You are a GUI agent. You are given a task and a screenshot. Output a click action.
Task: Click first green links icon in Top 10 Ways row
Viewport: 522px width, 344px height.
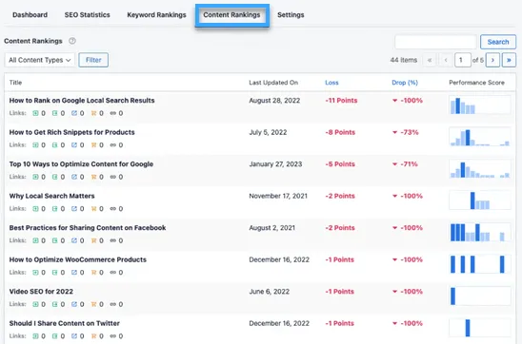pyautogui.click(x=35, y=177)
